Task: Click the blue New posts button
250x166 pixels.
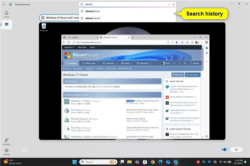Action: click(x=178, y=75)
